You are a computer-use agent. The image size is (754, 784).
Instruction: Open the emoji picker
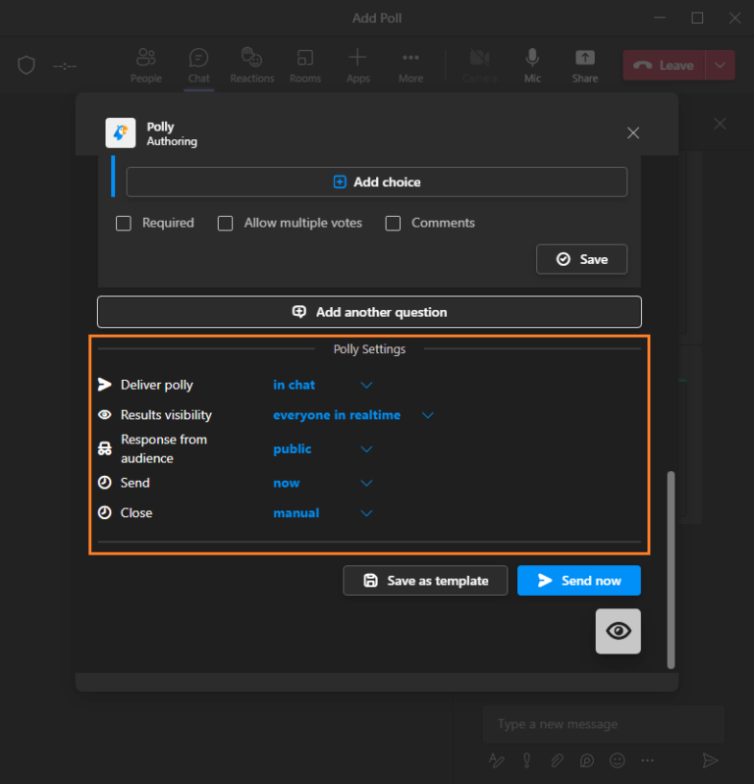(617, 760)
